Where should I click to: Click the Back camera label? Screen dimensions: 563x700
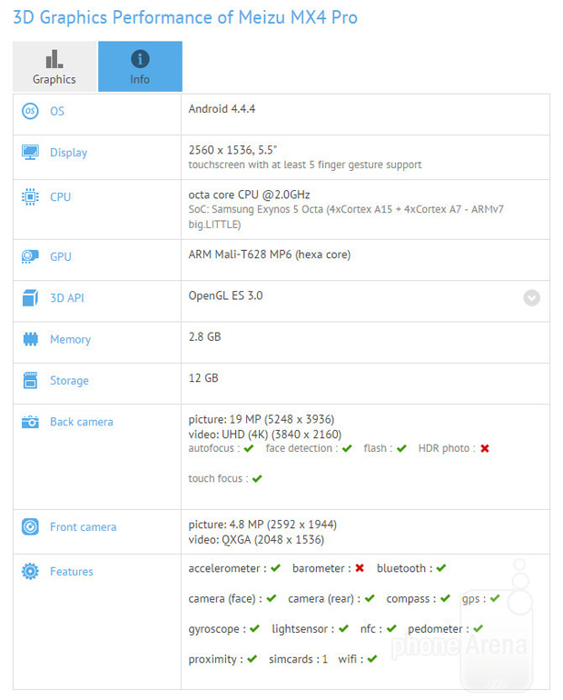tap(83, 422)
